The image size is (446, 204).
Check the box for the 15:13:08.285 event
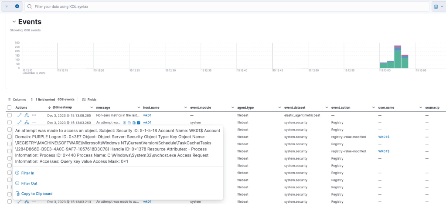[9, 115]
